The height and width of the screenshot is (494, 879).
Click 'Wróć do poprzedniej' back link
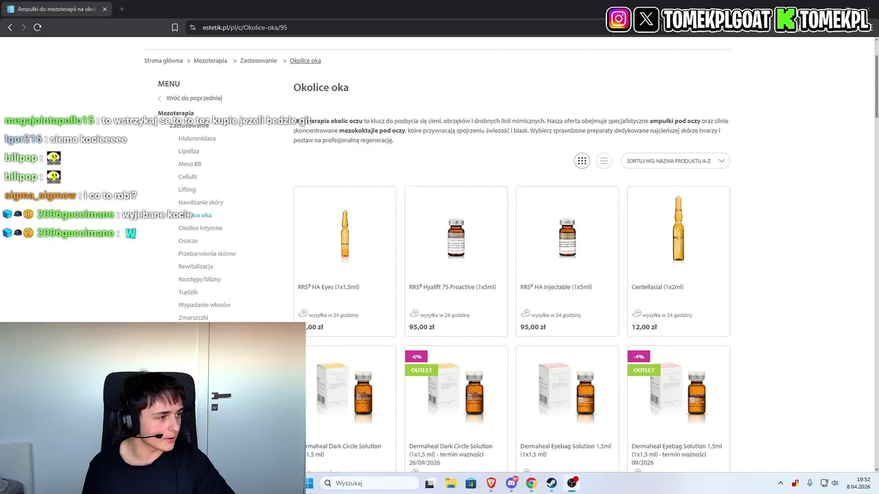(x=194, y=98)
